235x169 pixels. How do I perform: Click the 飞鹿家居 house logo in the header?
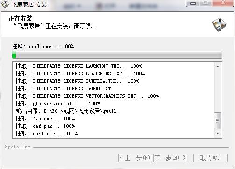pyautogui.click(x=219, y=25)
